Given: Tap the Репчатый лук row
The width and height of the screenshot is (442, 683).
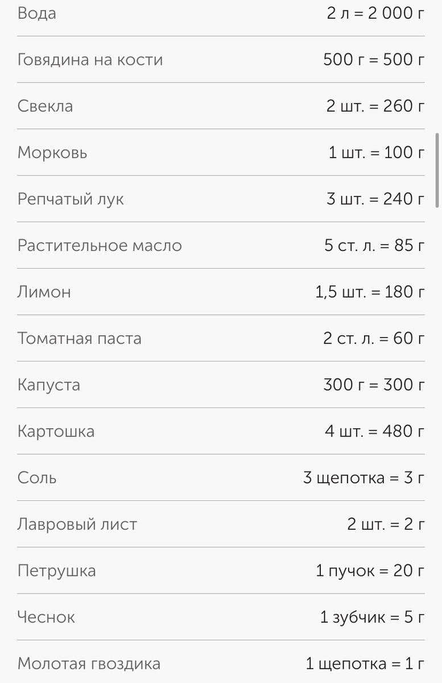Looking at the screenshot, I should (221, 199).
